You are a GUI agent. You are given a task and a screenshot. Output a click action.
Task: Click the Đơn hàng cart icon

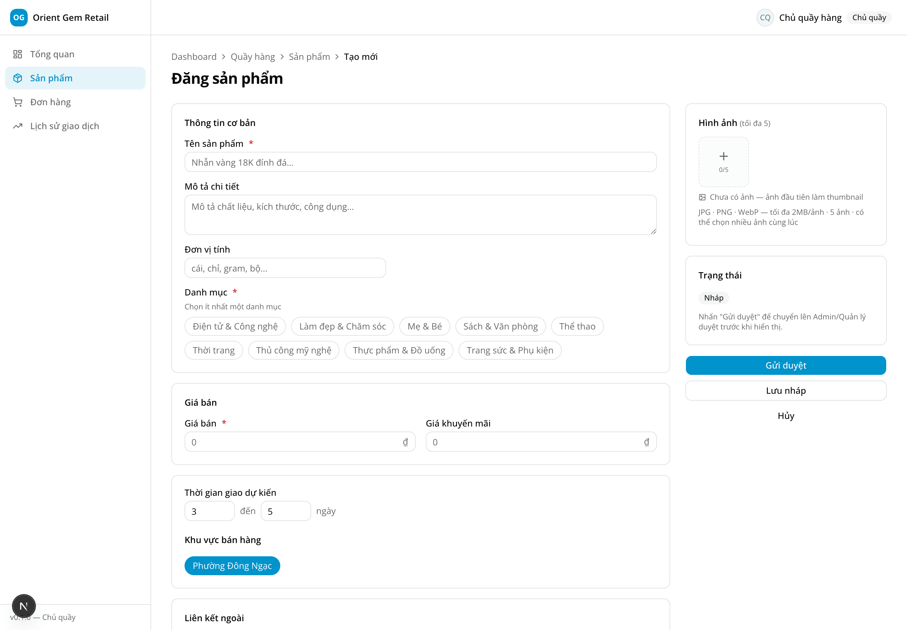[x=17, y=102]
